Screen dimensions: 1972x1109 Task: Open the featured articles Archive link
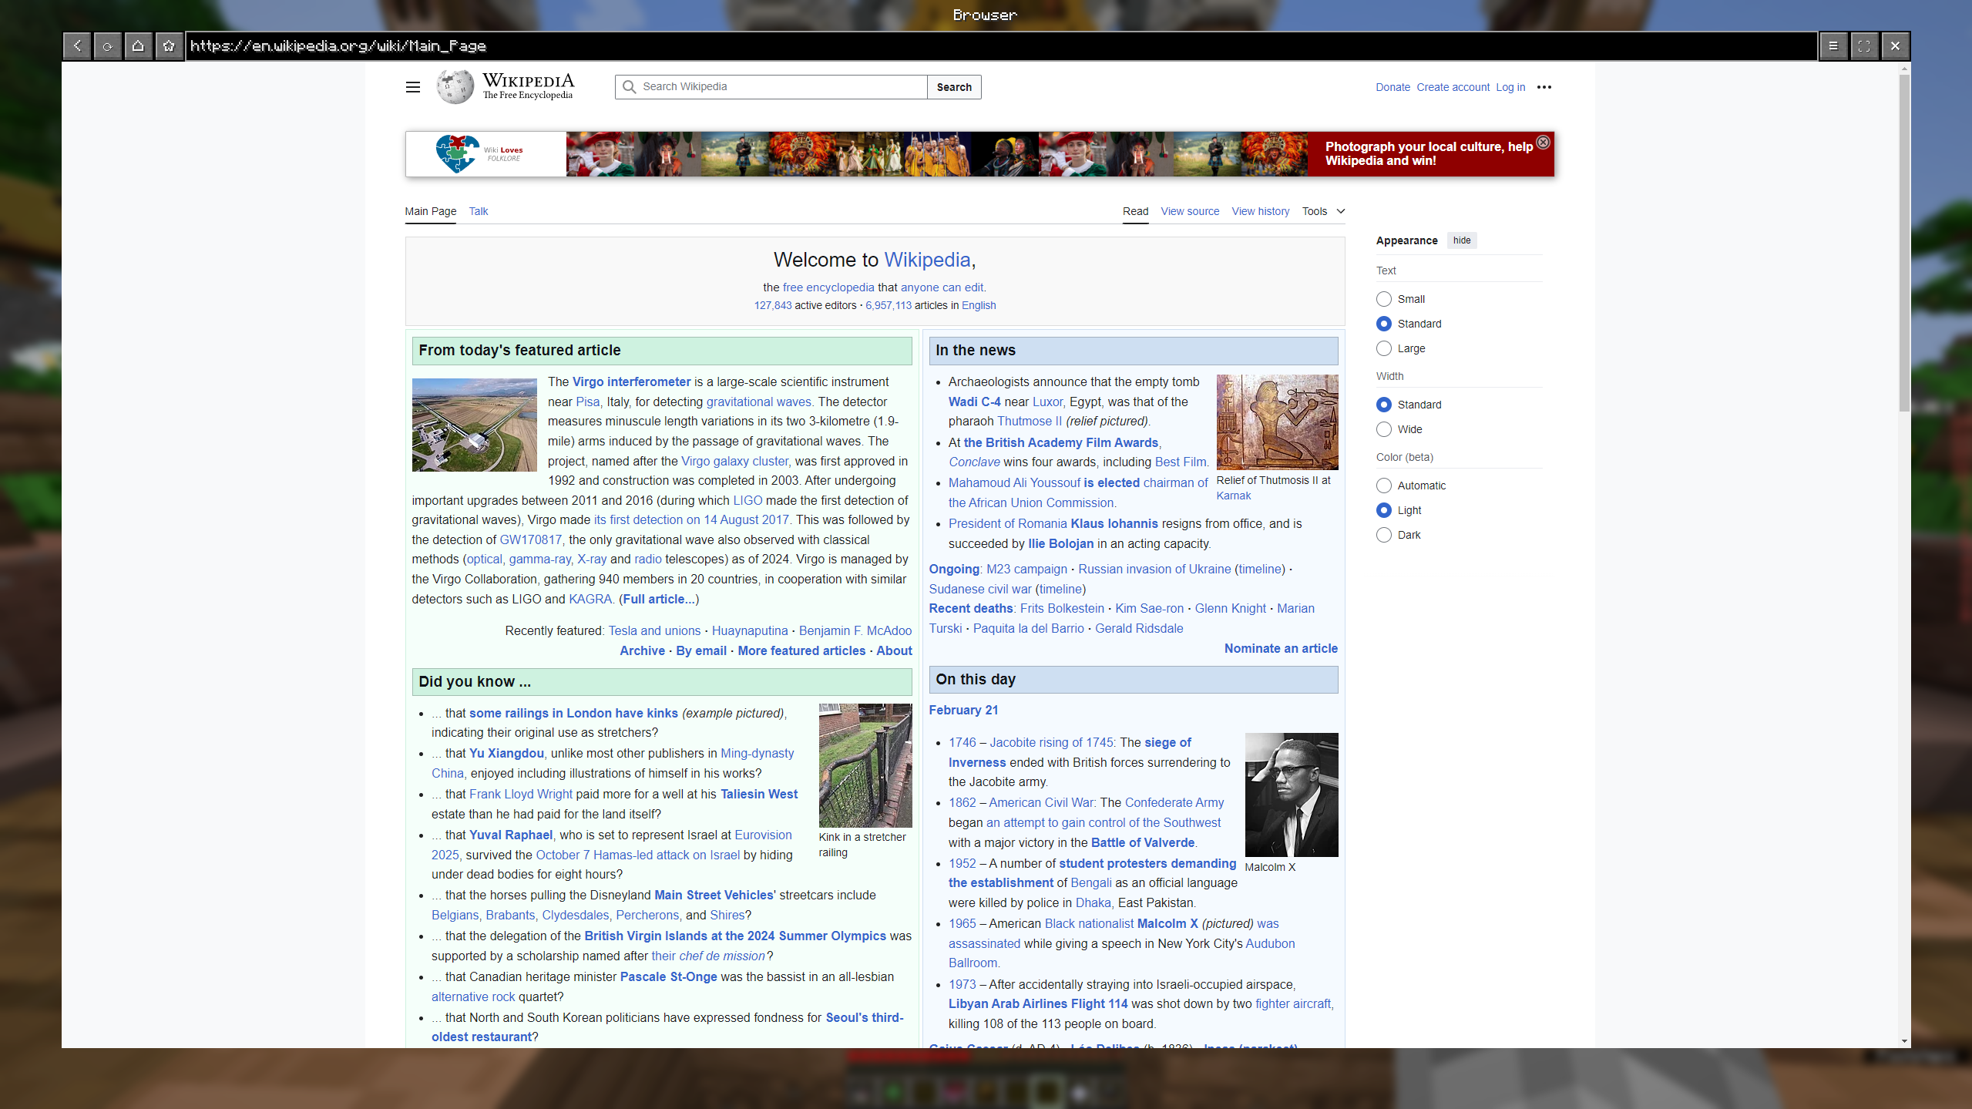[x=642, y=650]
